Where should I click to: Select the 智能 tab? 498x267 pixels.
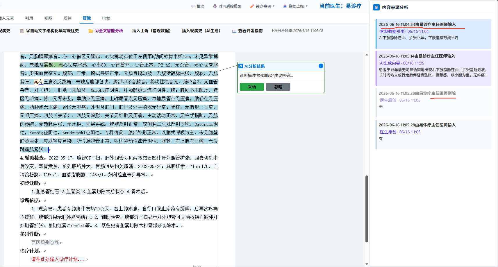(87, 18)
